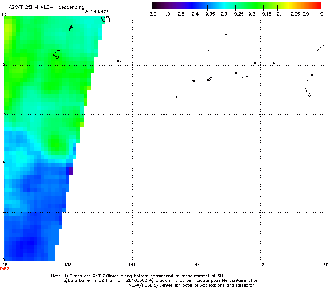Click the latitude label 8

[x=4, y=64]
